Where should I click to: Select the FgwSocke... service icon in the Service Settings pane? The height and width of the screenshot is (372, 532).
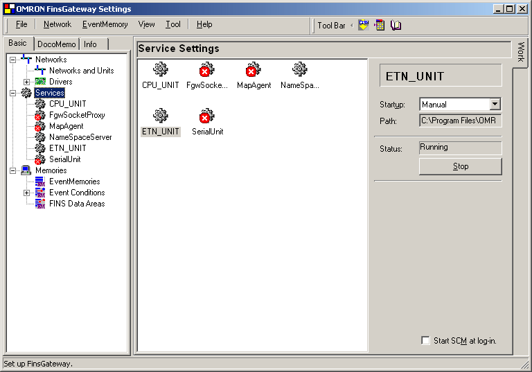click(x=206, y=69)
